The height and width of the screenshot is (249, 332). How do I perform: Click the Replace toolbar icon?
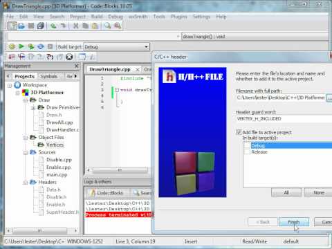tap(118, 26)
